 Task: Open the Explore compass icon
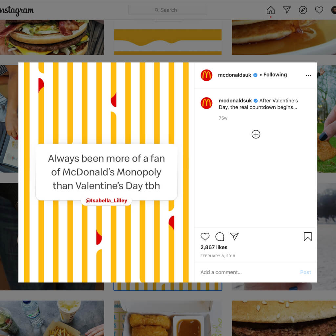[303, 10]
